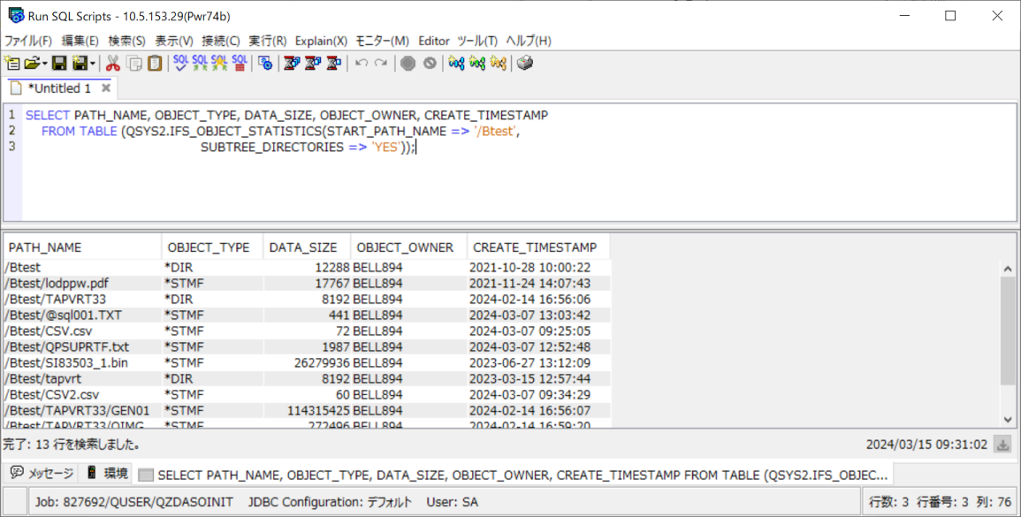Click the /Btest/QPSUPRTF.txt path cell

click(82, 347)
